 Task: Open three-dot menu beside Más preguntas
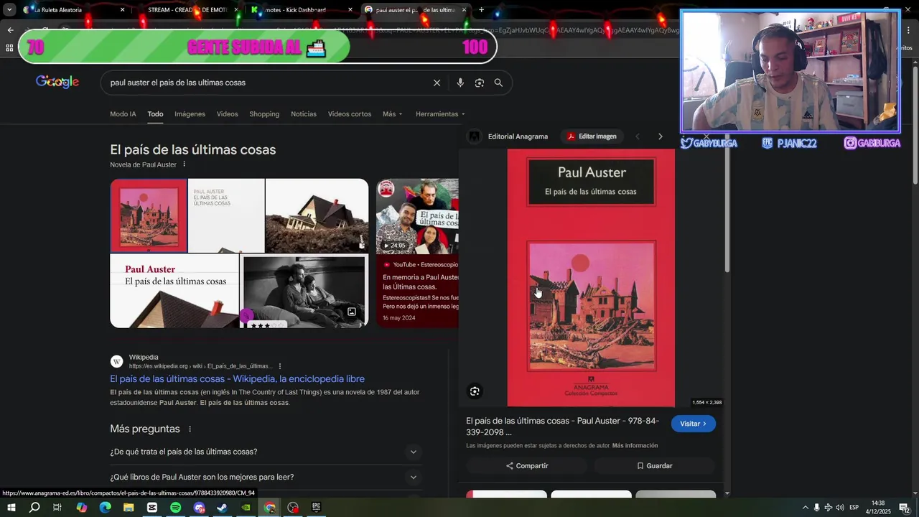coord(190,429)
